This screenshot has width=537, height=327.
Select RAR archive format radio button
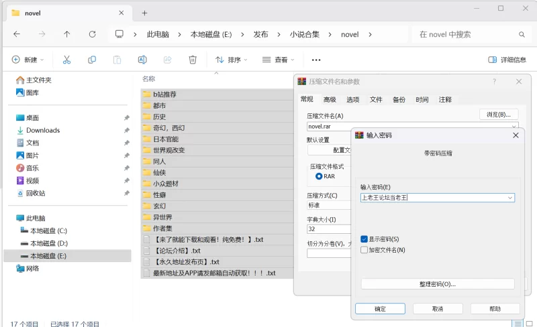319,176
